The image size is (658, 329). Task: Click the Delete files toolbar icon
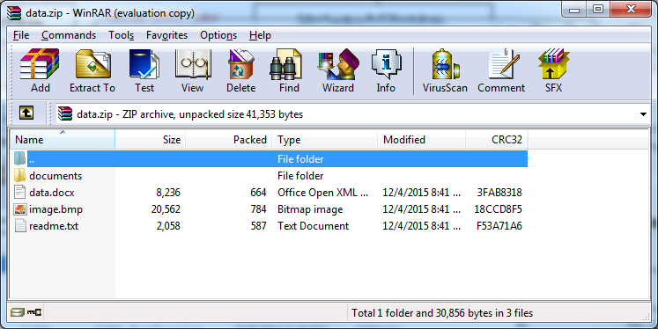click(240, 70)
